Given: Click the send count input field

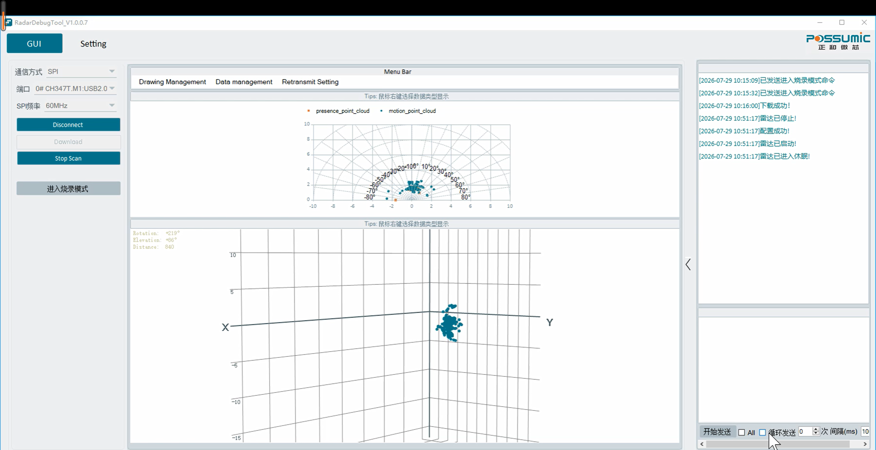Looking at the screenshot, I should point(805,431).
